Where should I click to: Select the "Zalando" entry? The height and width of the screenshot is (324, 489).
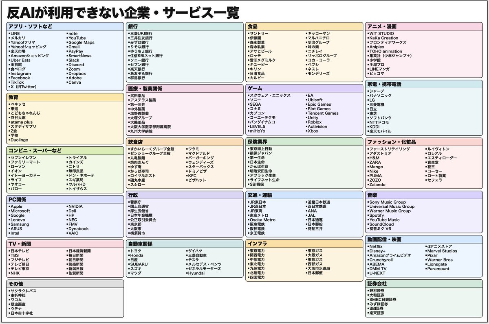coord(377,185)
